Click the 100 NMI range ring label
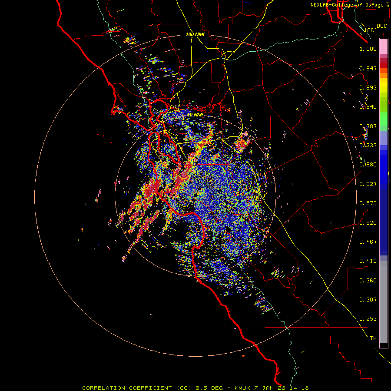 pyautogui.click(x=195, y=34)
